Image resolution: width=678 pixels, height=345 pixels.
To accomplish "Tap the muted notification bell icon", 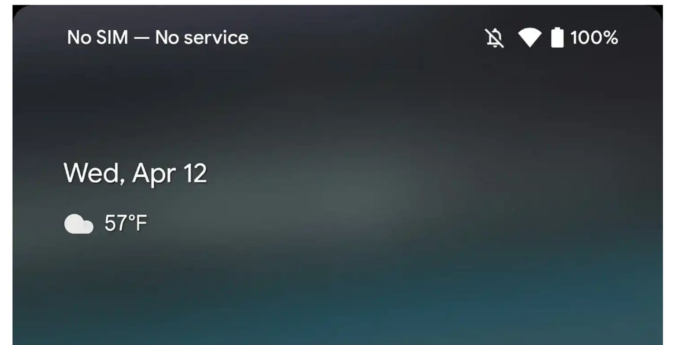I will click(494, 38).
